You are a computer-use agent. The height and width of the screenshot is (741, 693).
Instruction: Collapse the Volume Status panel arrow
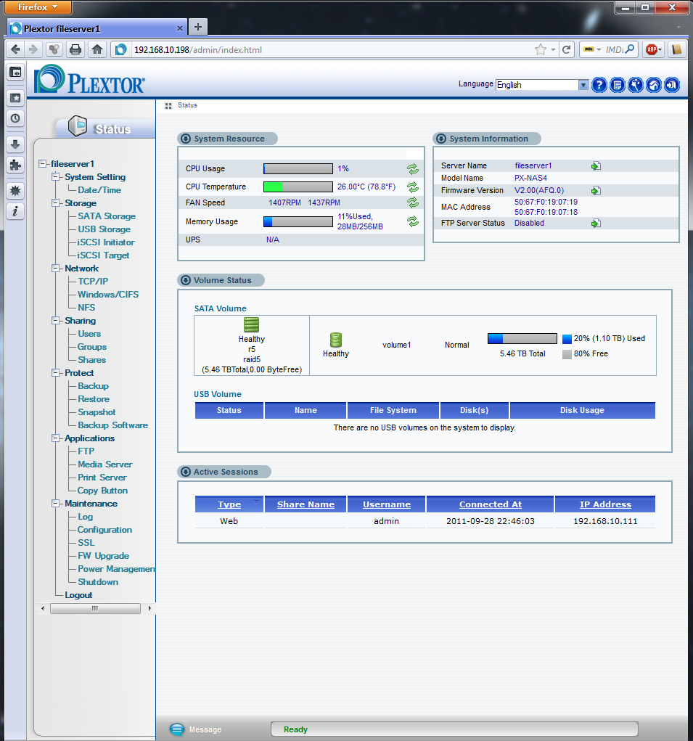[x=186, y=280]
